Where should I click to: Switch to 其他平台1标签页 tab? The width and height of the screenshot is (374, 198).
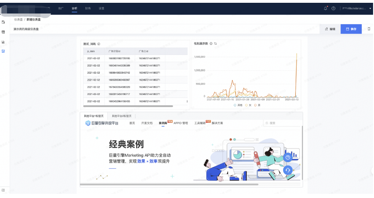coord(94,116)
